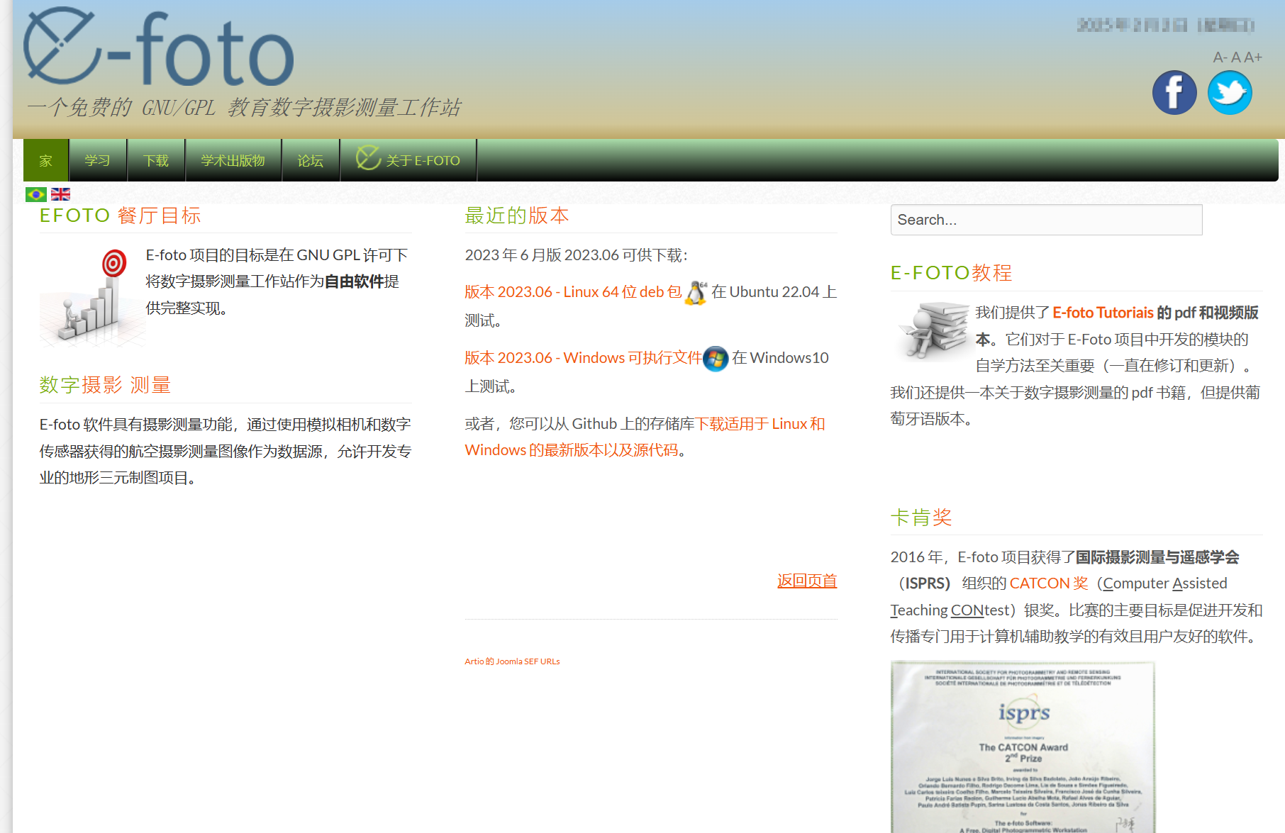Click the EFOTO 餐厅目标 heading

point(120,216)
